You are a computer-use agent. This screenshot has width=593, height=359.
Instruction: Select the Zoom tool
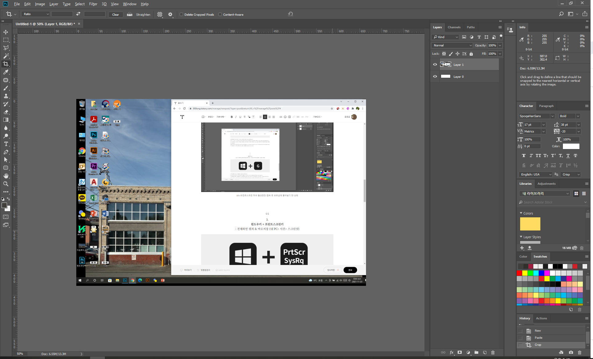tap(6, 184)
